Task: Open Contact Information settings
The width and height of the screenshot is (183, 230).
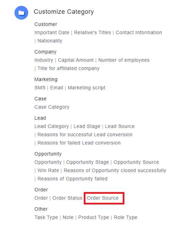Action: [139, 32]
